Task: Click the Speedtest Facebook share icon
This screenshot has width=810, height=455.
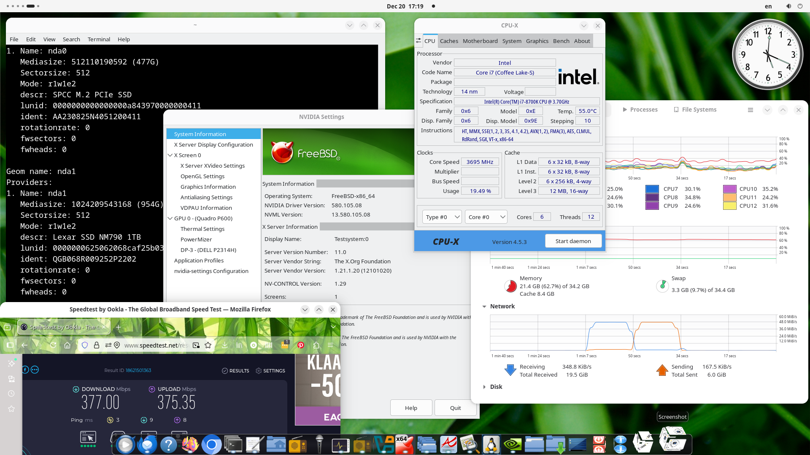Action: [x=25, y=370]
